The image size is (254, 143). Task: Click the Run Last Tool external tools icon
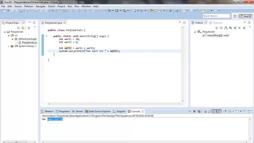pyautogui.click(x=124, y=11)
